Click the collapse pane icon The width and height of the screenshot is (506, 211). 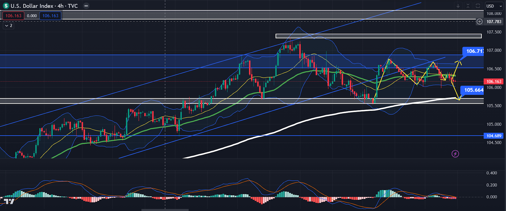pos(468,6)
